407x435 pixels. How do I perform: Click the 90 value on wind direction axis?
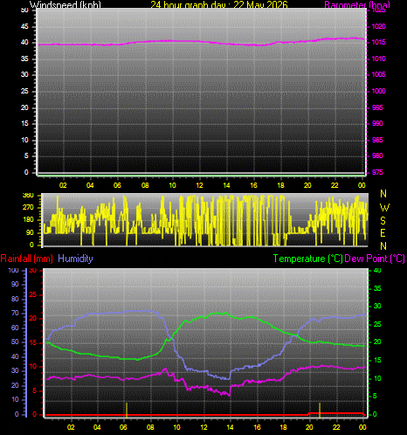(x=30, y=232)
